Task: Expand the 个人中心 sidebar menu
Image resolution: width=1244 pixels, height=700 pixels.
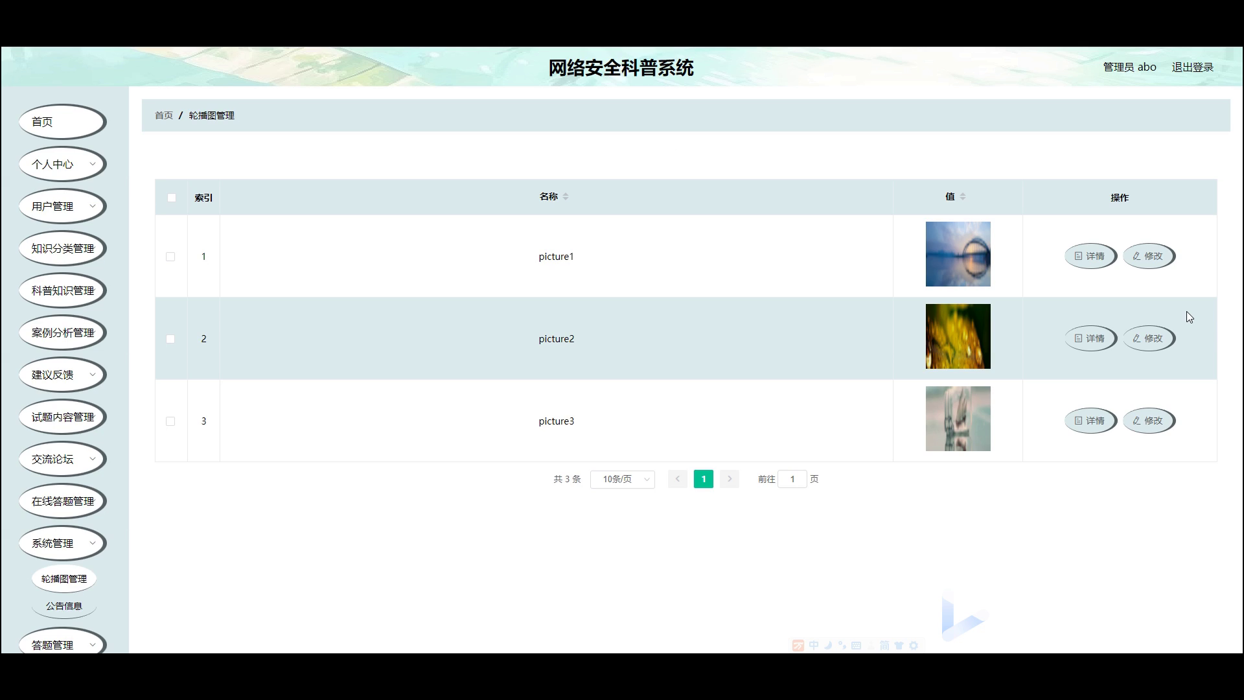Action: coord(63,164)
